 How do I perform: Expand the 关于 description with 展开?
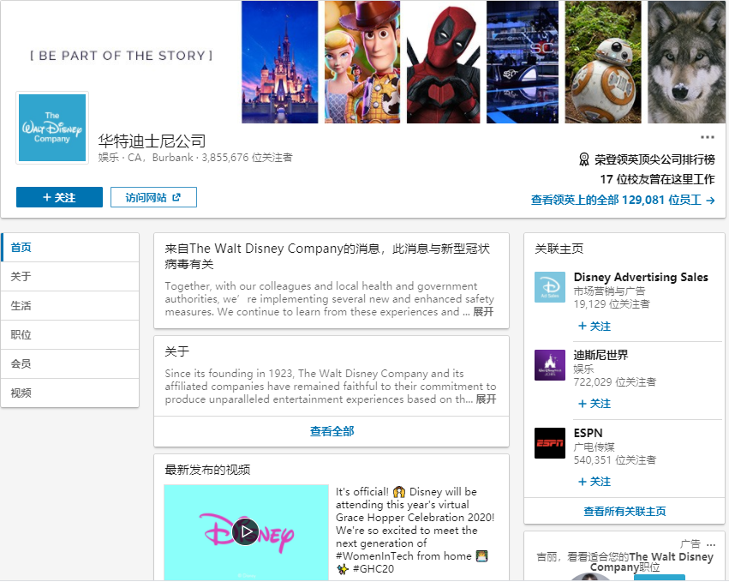[486, 399]
